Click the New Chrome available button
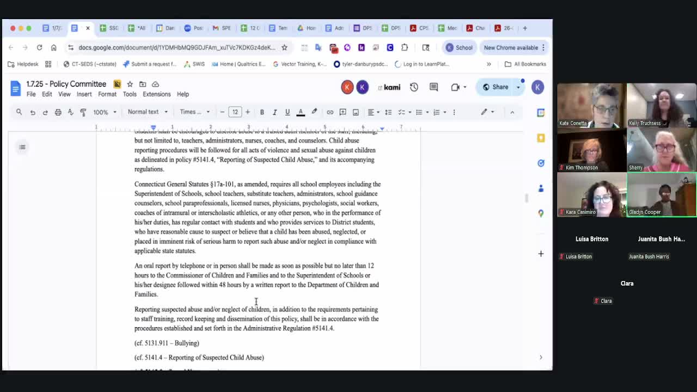This screenshot has width=697, height=392. (x=511, y=47)
